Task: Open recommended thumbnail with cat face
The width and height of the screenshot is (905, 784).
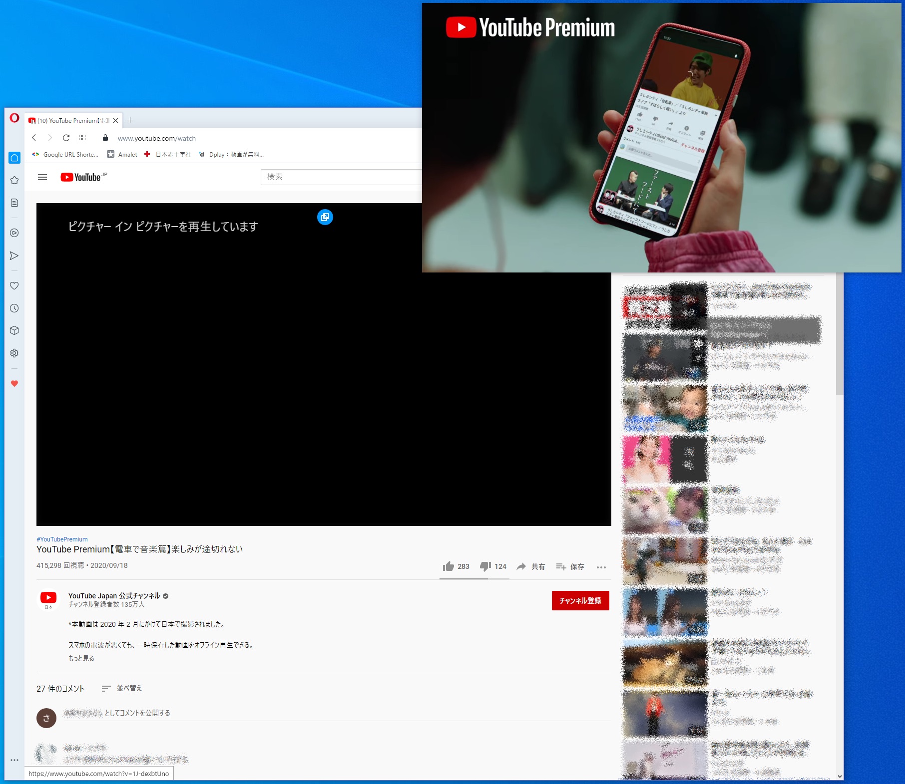Action: [665, 510]
